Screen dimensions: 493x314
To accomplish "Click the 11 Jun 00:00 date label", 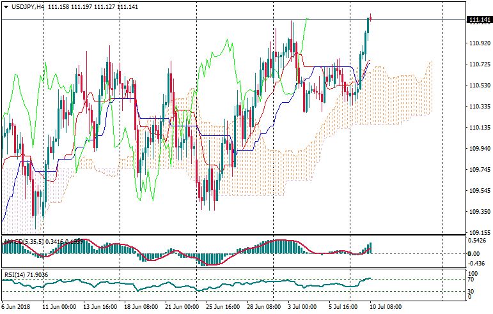I will tap(59, 307).
